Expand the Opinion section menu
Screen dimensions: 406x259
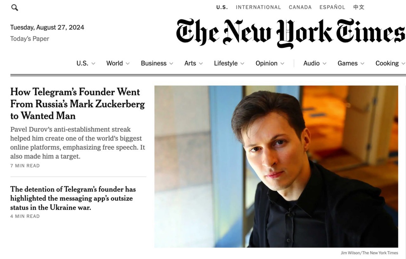[270, 63]
